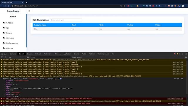Open the Default levels dropdown

pos(77,57)
